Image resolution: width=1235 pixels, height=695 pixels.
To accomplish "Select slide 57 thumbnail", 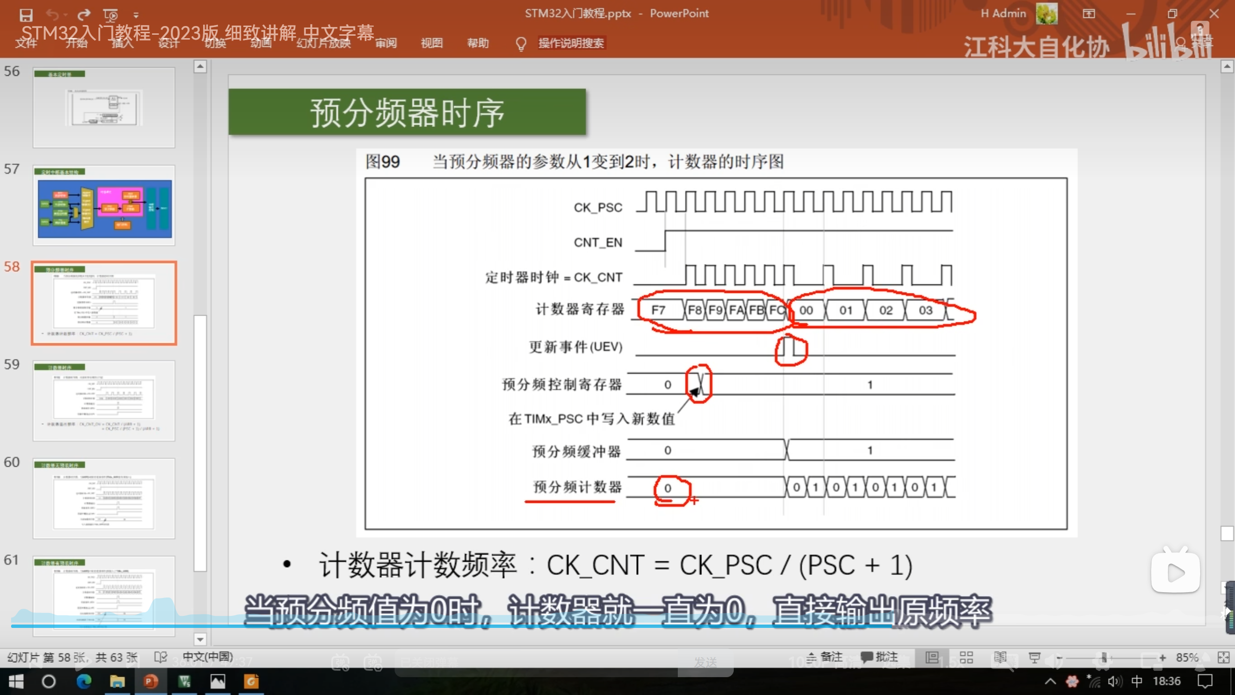I will pos(104,206).
